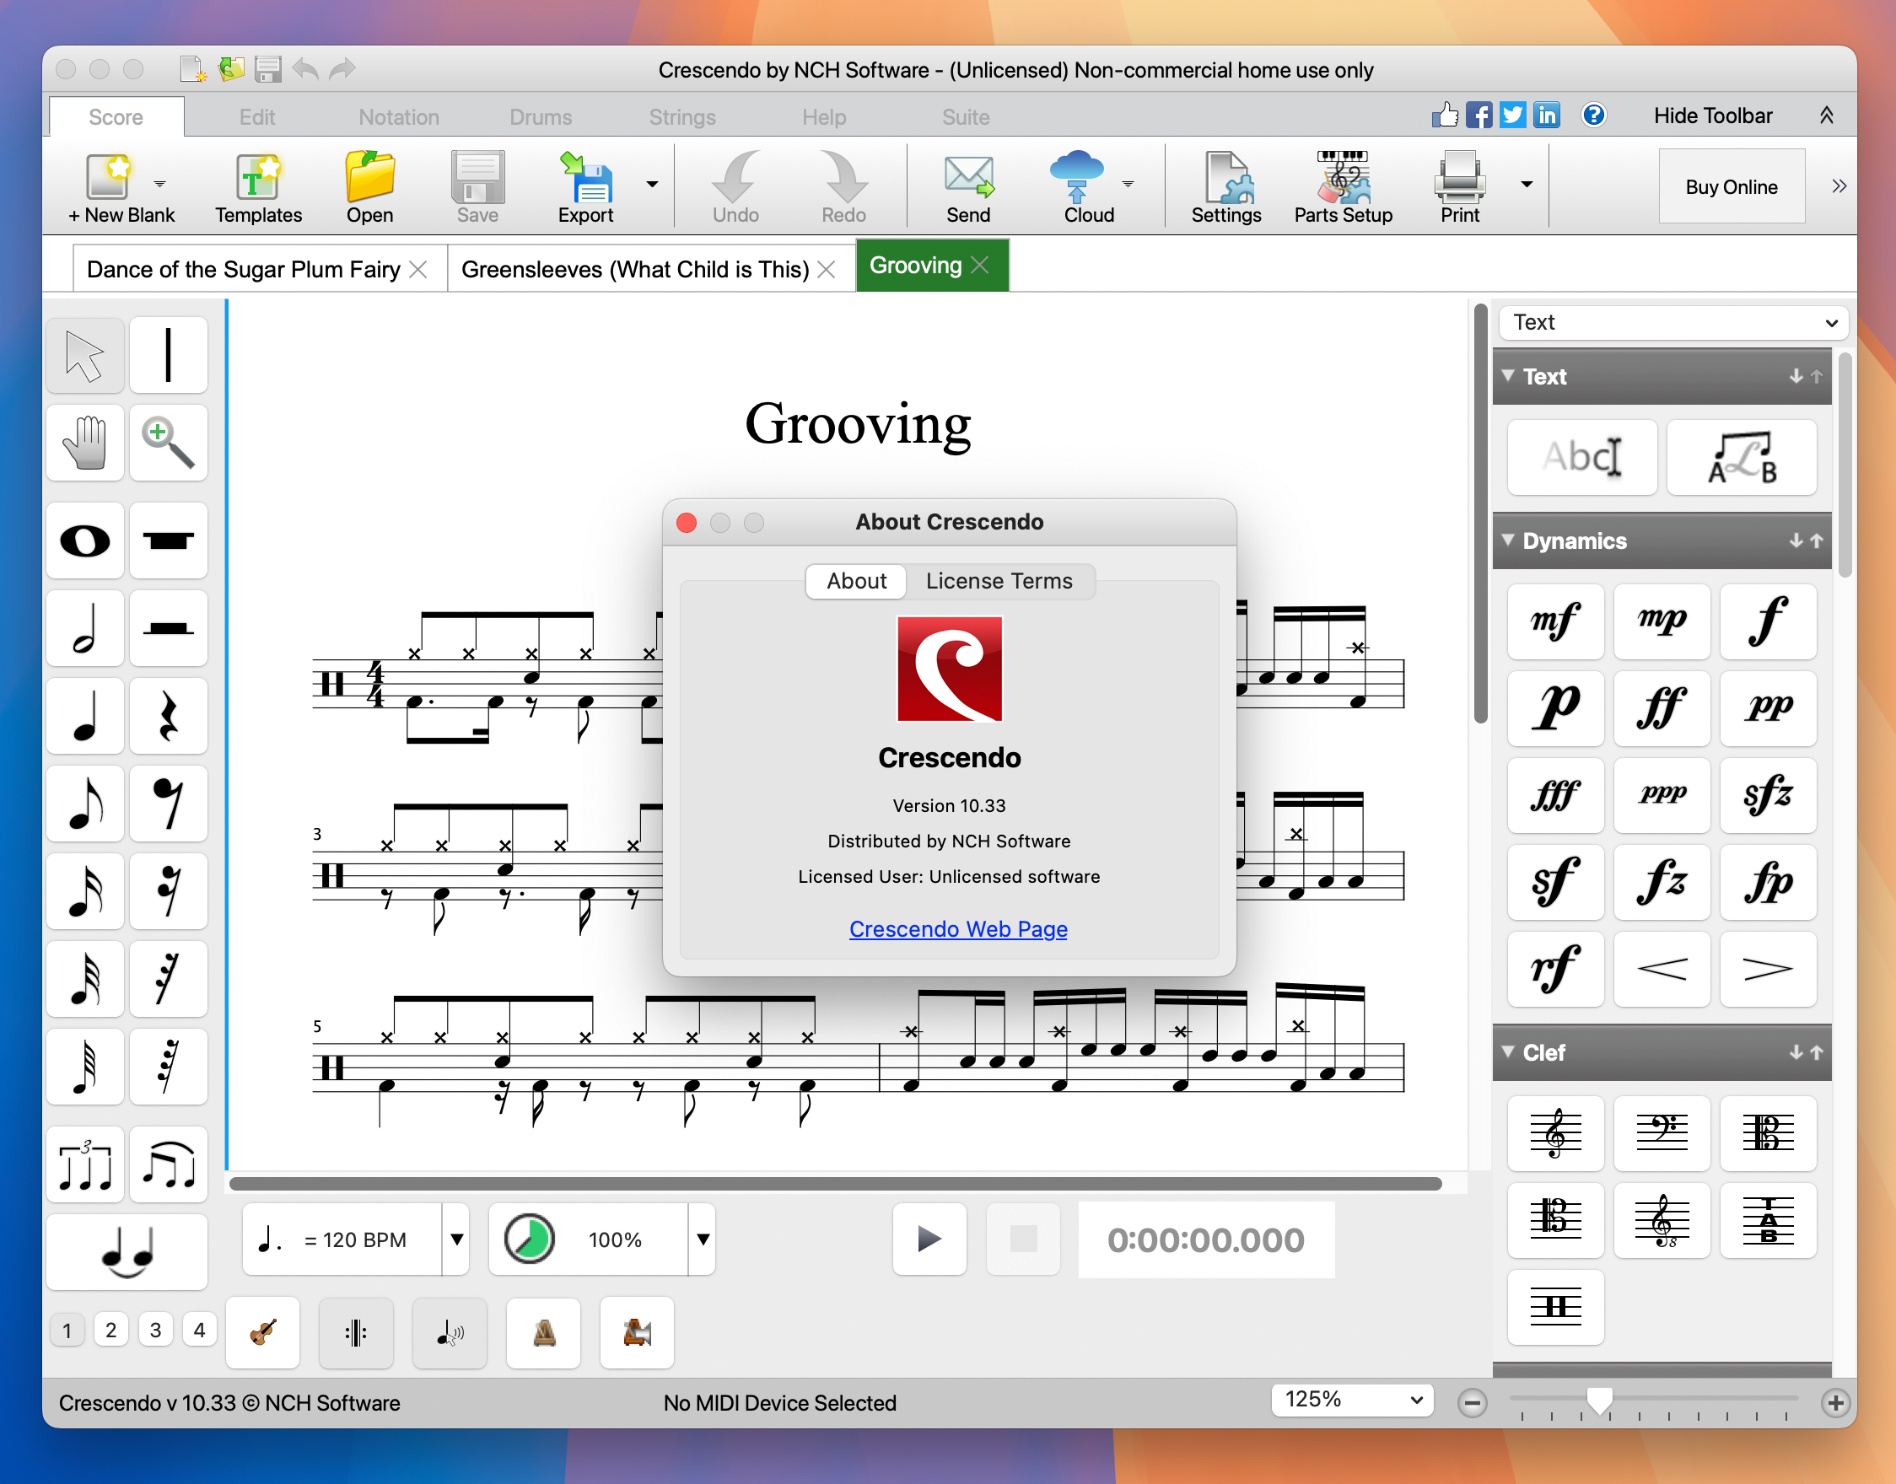Insert sforzando sfz dynamic

coord(1768,795)
